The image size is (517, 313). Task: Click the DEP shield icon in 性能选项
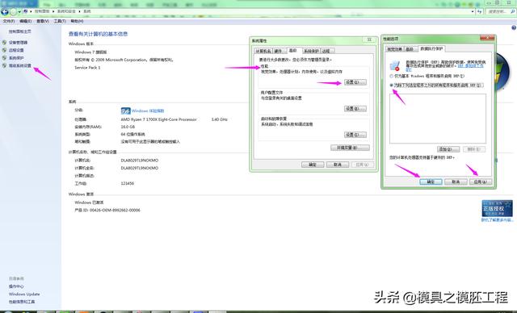(x=395, y=65)
